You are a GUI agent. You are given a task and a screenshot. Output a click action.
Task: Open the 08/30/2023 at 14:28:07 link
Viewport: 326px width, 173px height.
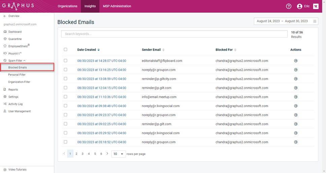(x=102, y=61)
